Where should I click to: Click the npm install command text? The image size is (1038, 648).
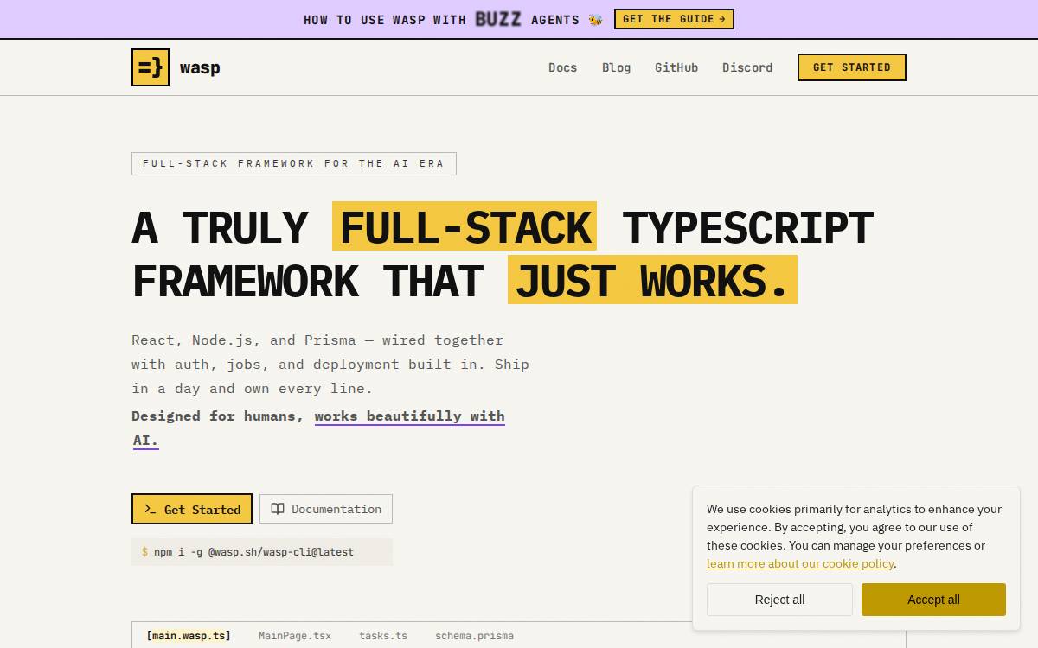[x=253, y=552]
